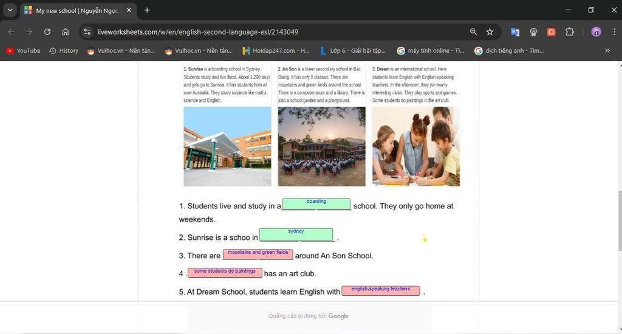
Task: Click the An Son school photo
Action: click(x=321, y=146)
